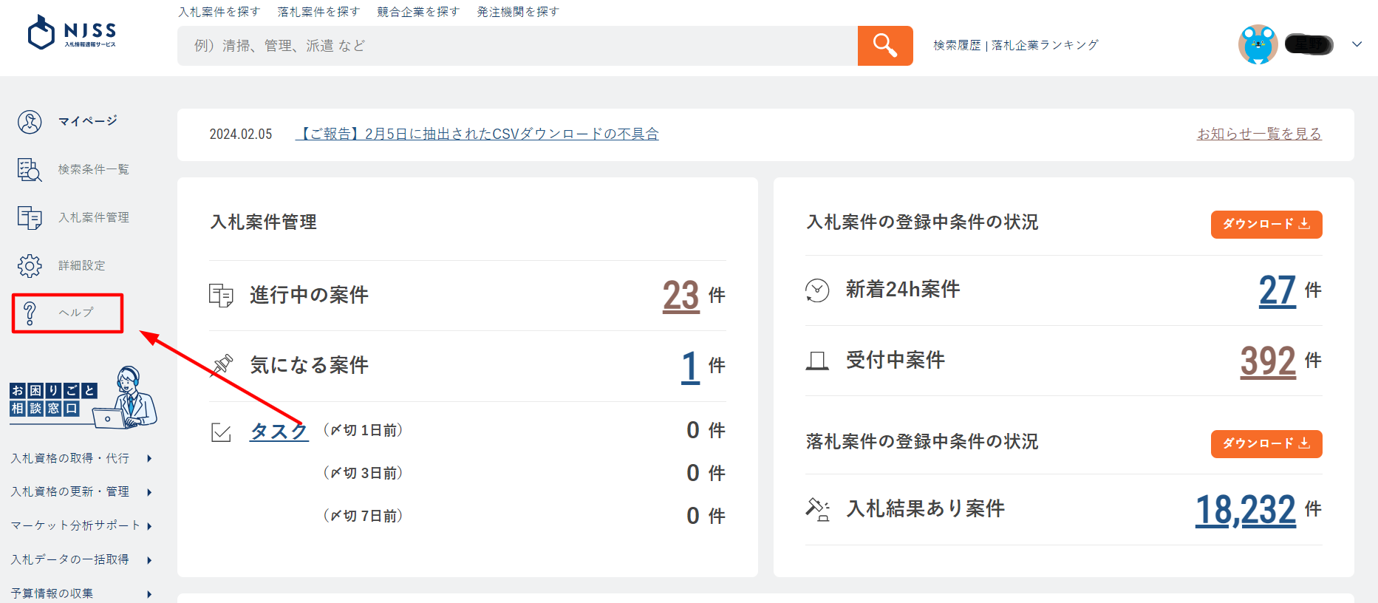This screenshot has height=603, width=1378.
Task: Click the お困りごと相談窓口 banner
Action: click(x=83, y=398)
